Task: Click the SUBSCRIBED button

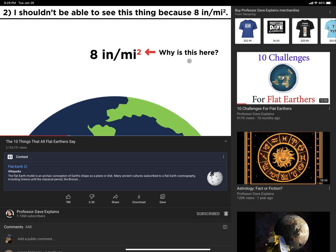Action: click(208, 214)
